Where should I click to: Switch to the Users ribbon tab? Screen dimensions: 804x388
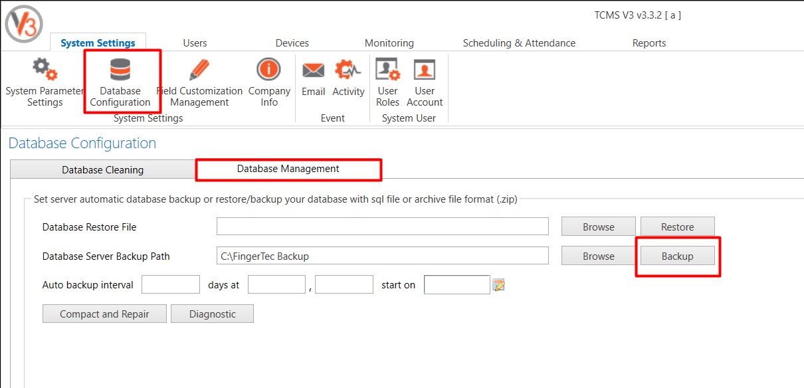(195, 43)
